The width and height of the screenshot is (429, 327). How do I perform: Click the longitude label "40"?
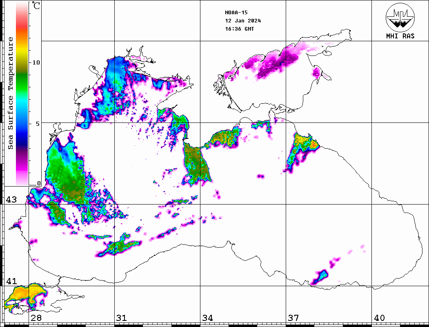379,318
